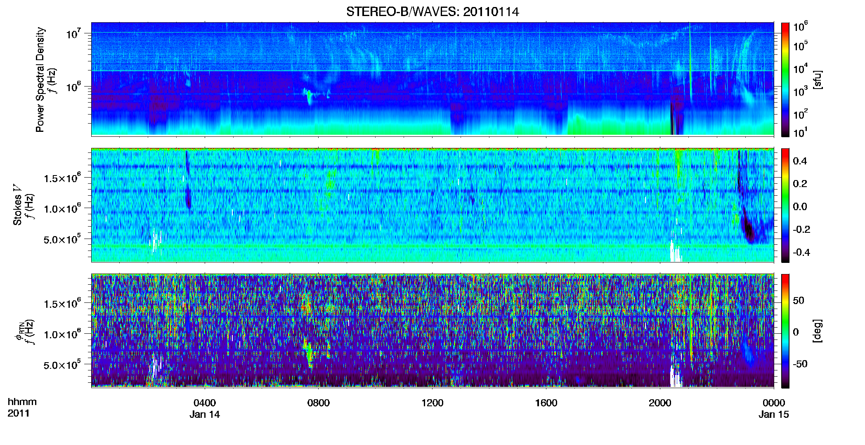Click the "0000" time tick label

pyautogui.click(x=774, y=403)
